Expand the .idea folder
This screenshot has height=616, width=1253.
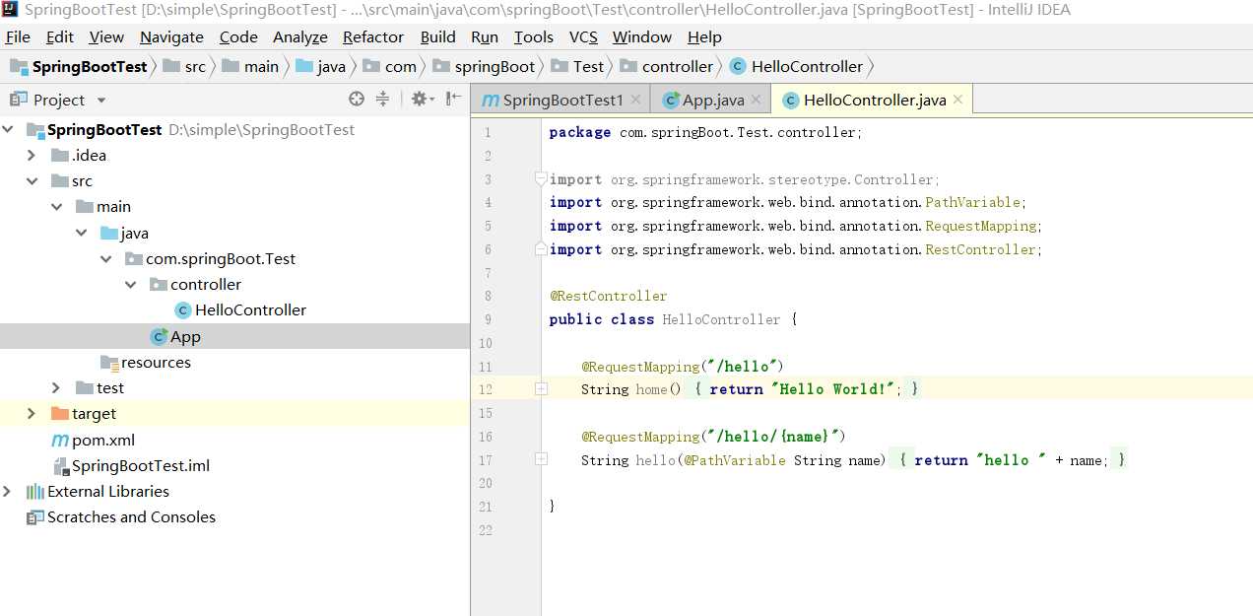click(x=32, y=156)
